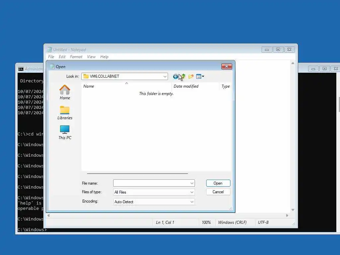Create a new folder in Open dialog
This screenshot has width=340, height=255.
click(191, 76)
